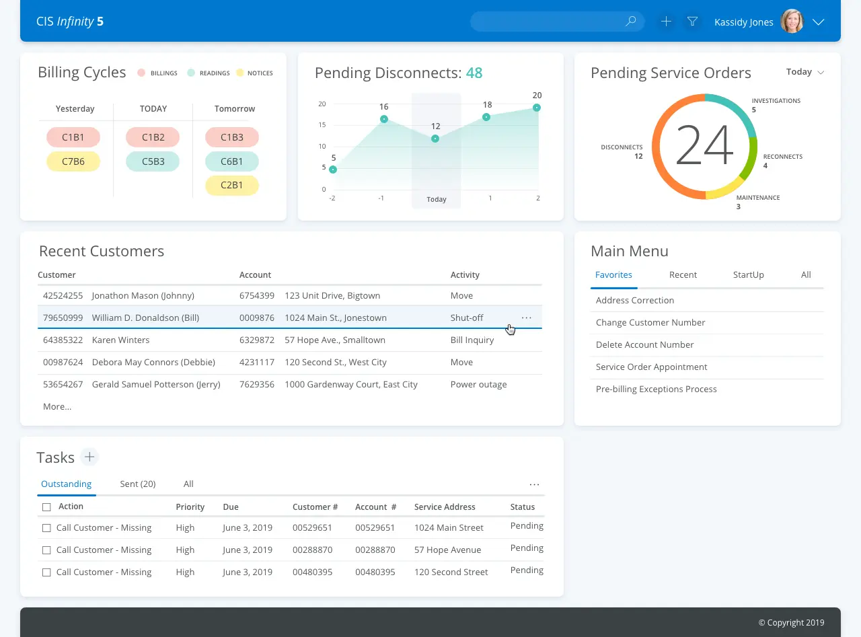Select Delete Account Number

click(x=644, y=344)
